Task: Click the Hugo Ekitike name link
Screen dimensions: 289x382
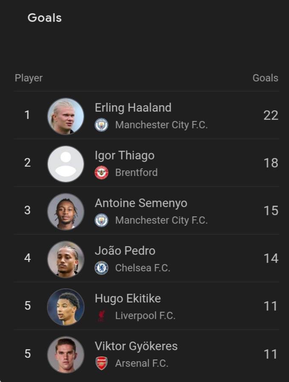Action: point(128,299)
